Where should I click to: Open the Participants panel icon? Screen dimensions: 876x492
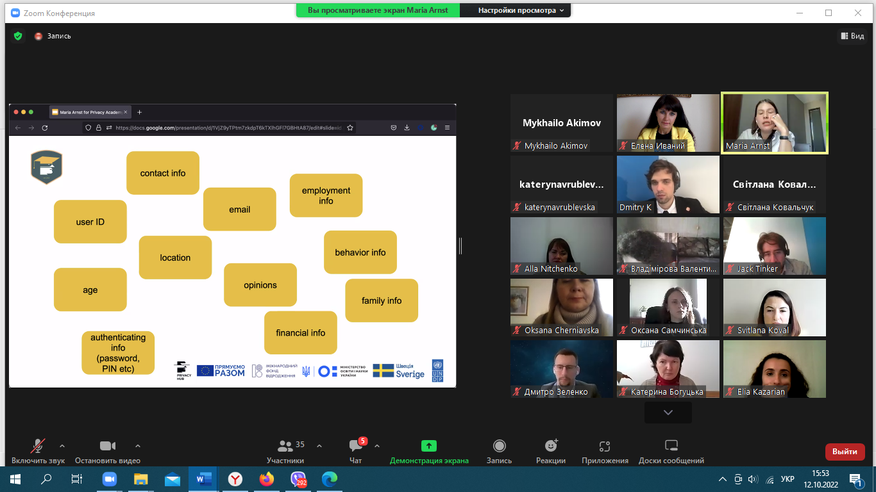tap(285, 446)
